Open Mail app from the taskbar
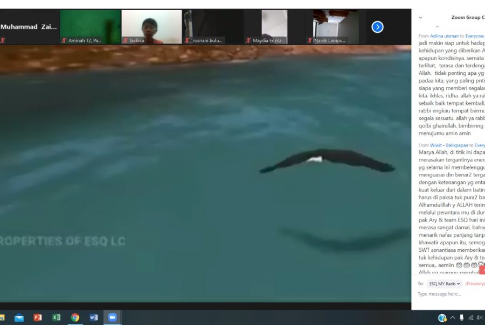 click(19, 317)
